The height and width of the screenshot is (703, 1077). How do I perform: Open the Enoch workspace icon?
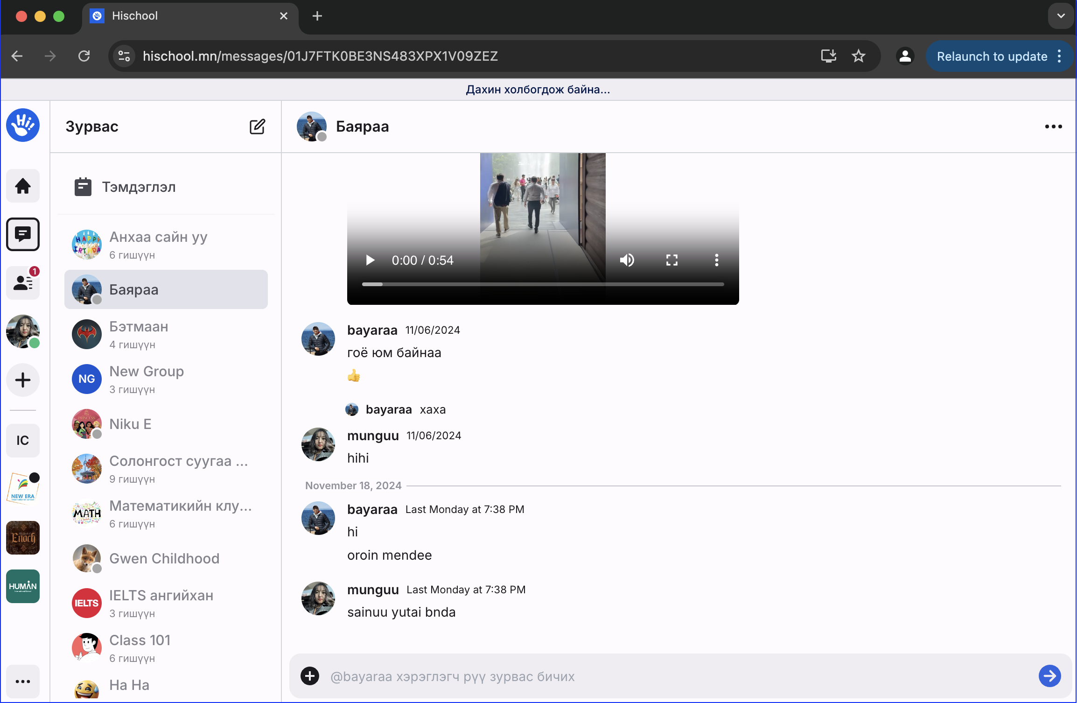[x=23, y=538]
